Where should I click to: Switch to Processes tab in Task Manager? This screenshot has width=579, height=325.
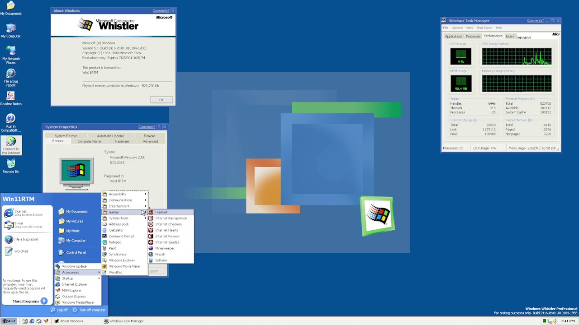point(473,37)
